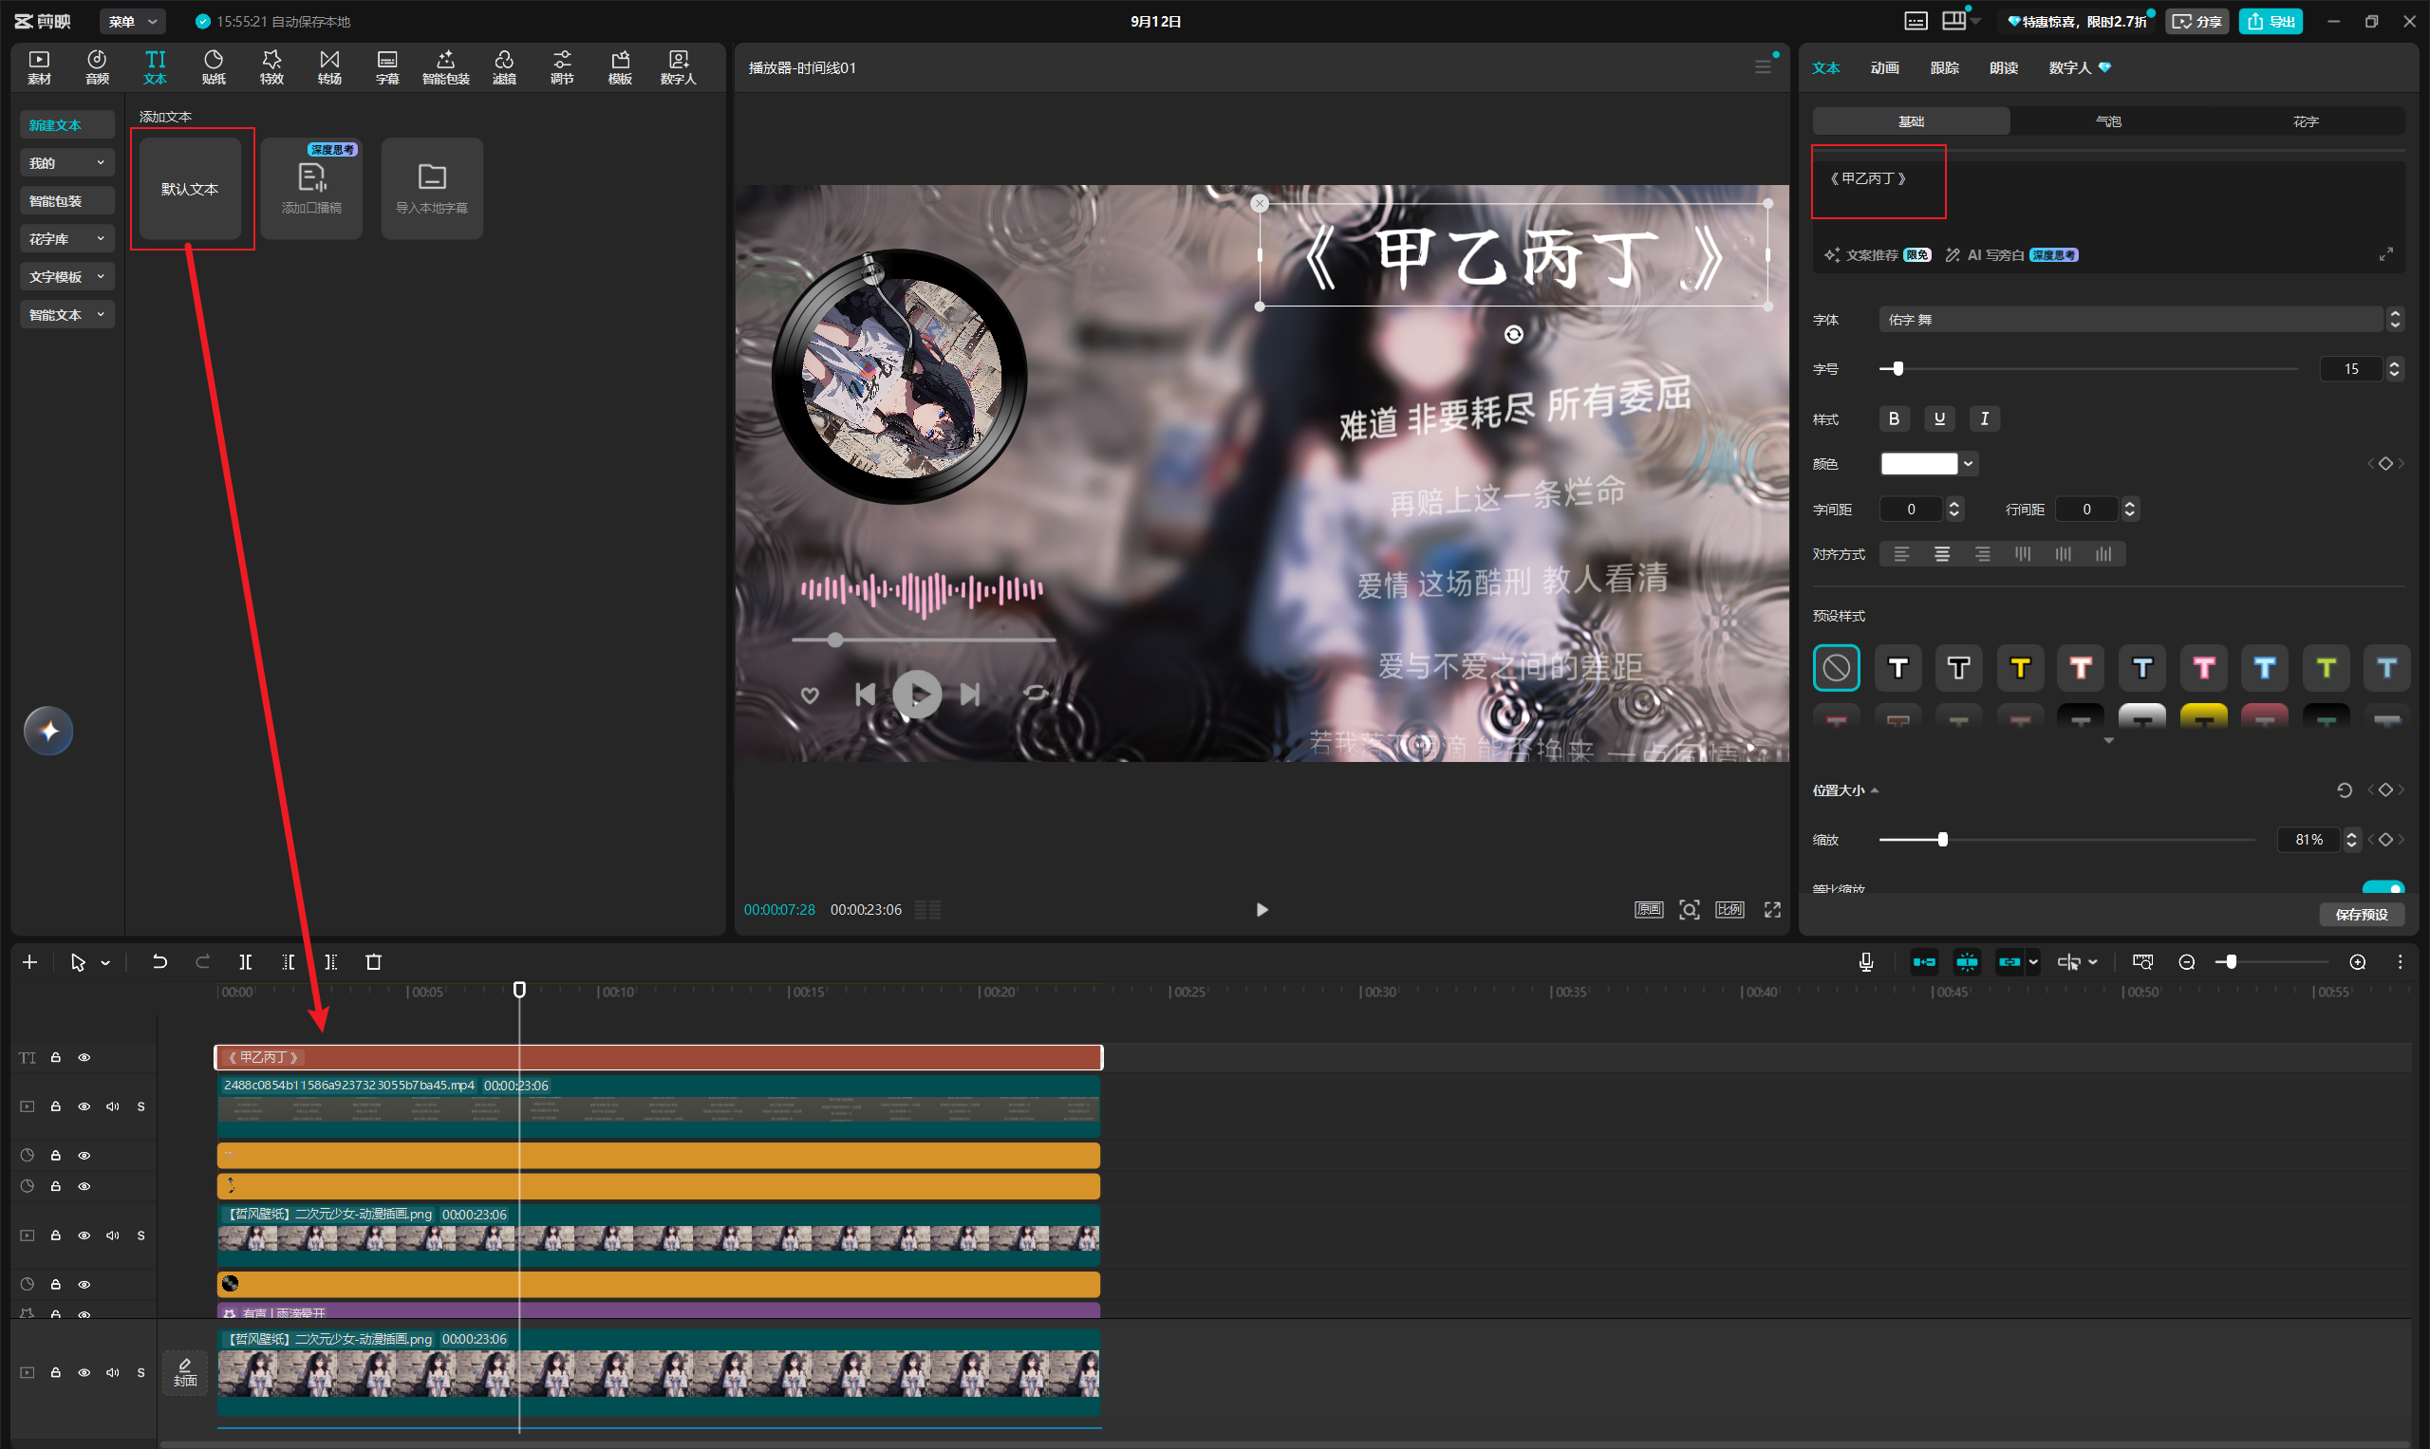Toggle underline text style
This screenshot has width=2430, height=1449.
(x=1938, y=418)
